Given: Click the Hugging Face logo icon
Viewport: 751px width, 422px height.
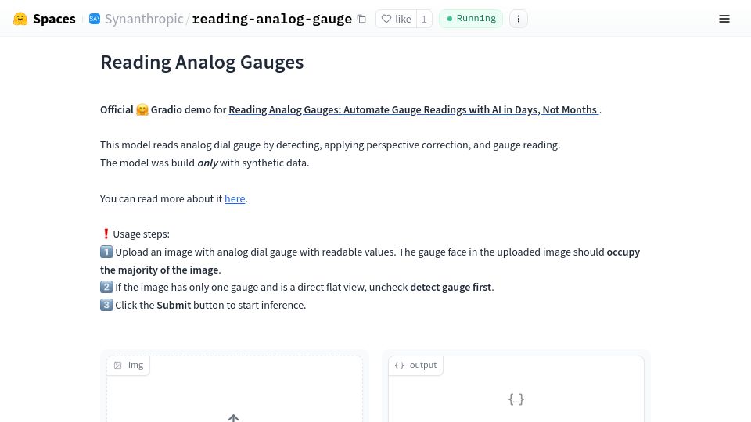Looking at the screenshot, I should pos(20,19).
